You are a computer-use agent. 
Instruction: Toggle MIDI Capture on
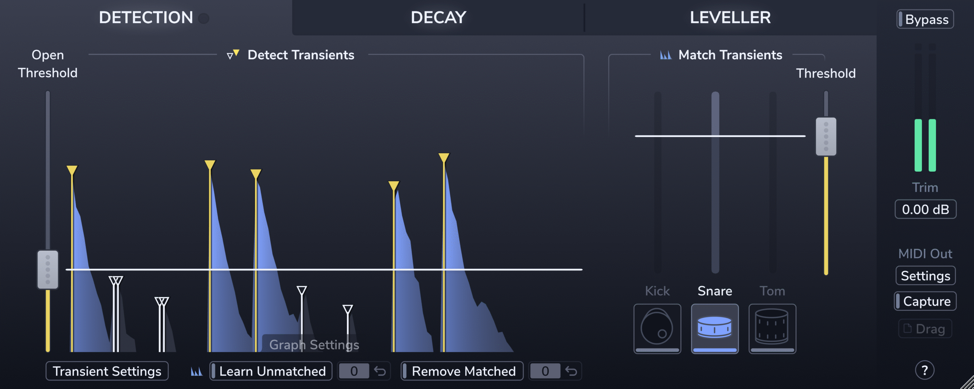925,301
